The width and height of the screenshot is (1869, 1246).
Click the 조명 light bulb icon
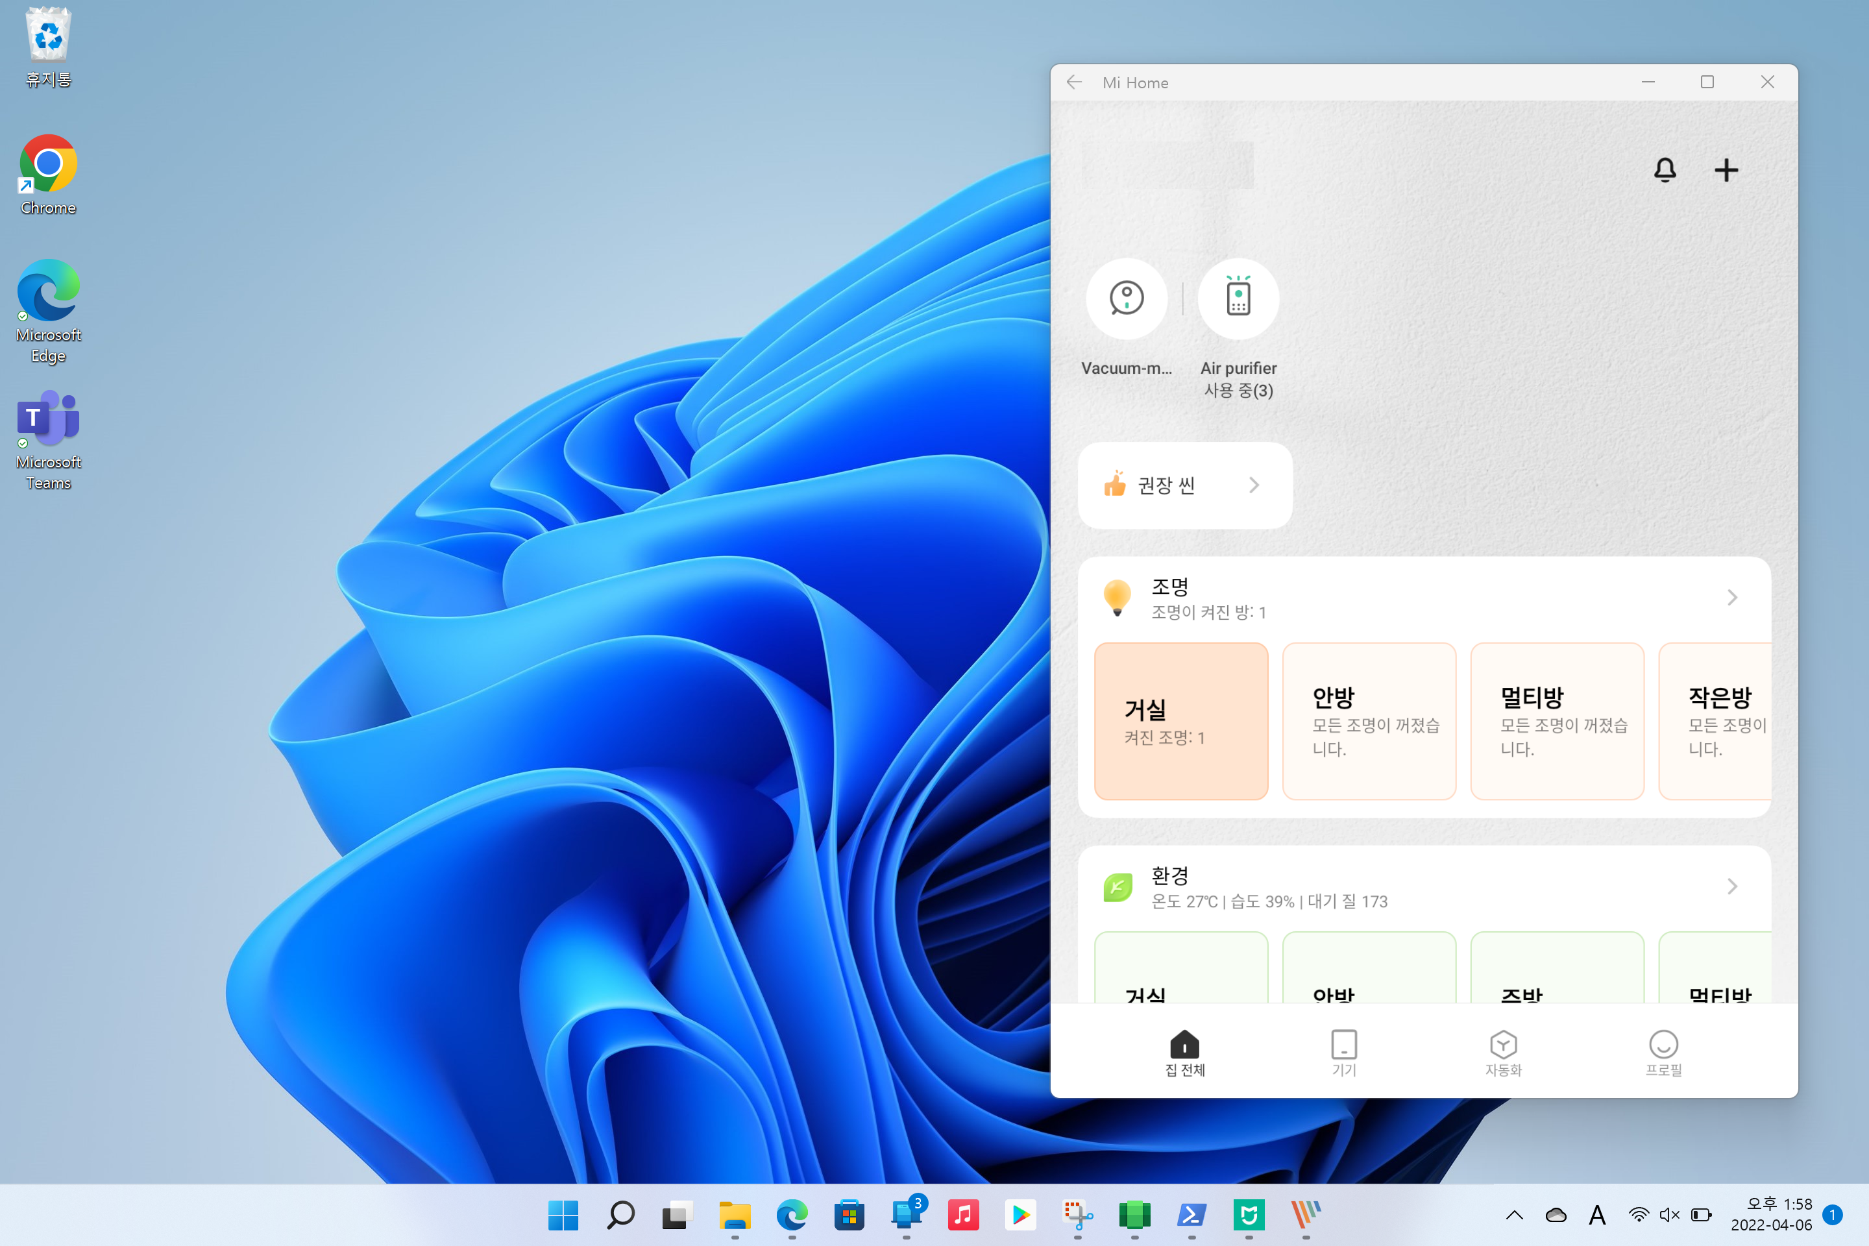[x=1118, y=598]
